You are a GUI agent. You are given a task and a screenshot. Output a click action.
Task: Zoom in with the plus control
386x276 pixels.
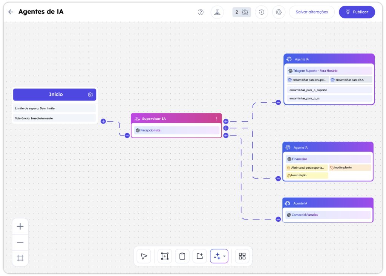point(20,226)
